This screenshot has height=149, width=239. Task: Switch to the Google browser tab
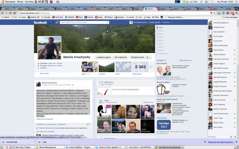click(x=228, y=9)
